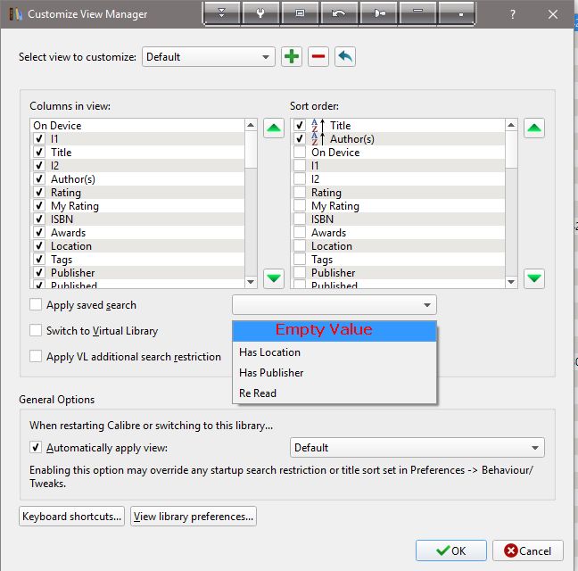Click the Author(s) sort direction A-Z icon

click(x=318, y=139)
